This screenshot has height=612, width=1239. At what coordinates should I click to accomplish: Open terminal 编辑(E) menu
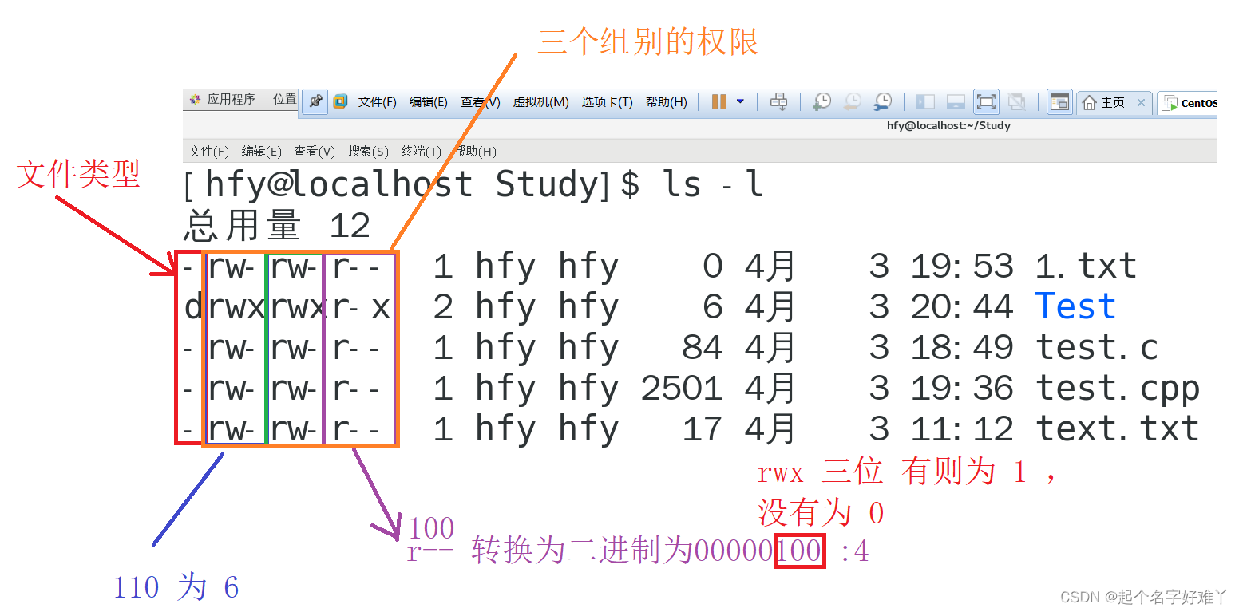tap(262, 152)
